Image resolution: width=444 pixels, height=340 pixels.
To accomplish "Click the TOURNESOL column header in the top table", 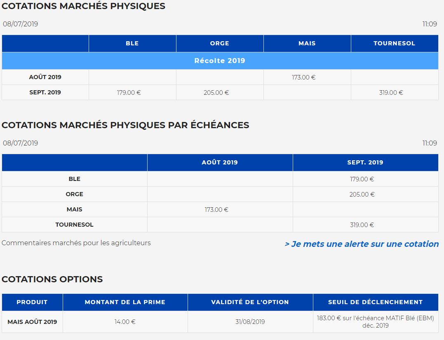I will [394, 43].
